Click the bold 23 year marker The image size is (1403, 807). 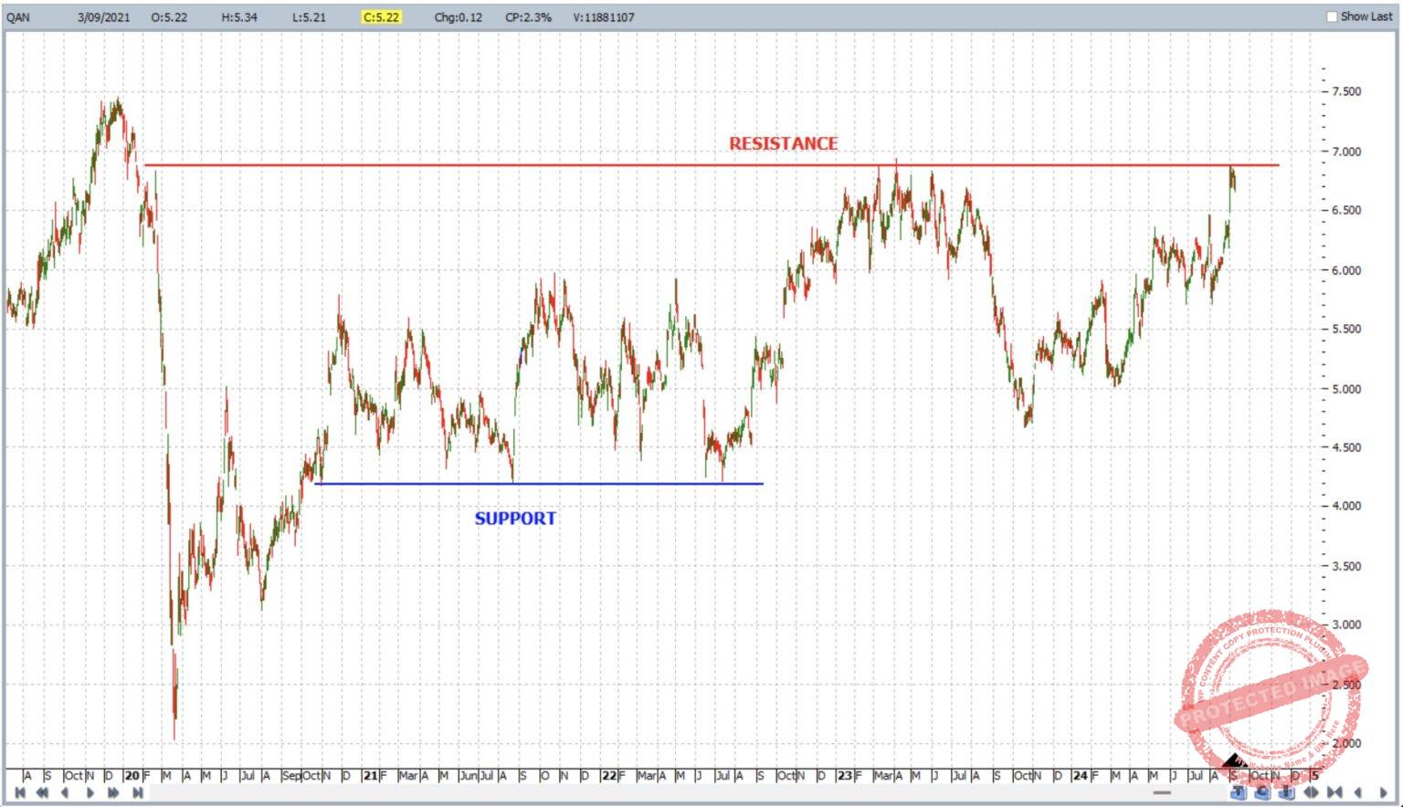click(845, 776)
